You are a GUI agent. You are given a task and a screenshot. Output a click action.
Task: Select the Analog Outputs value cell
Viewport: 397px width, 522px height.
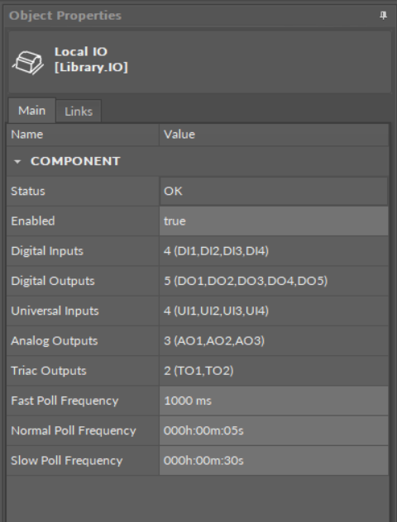(x=274, y=341)
